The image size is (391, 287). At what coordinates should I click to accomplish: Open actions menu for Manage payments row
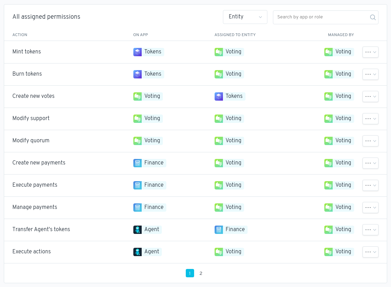(370, 208)
